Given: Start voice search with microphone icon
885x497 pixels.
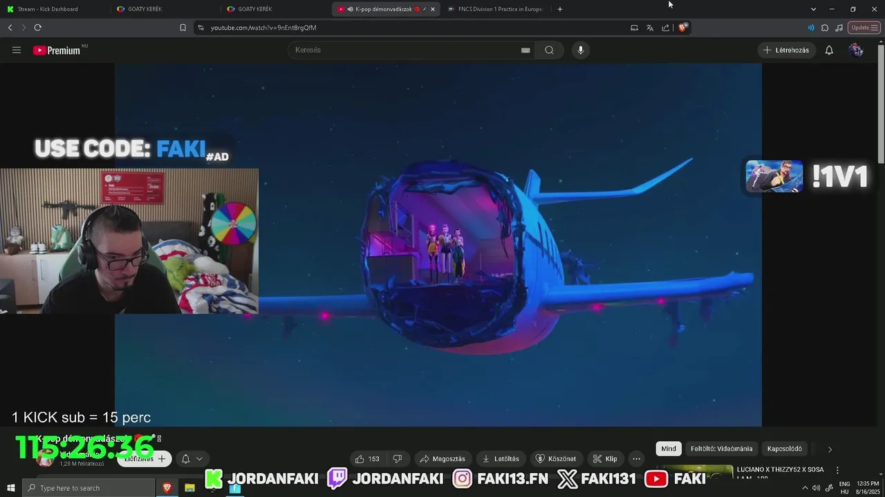Looking at the screenshot, I should pyautogui.click(x=581, y=50).
